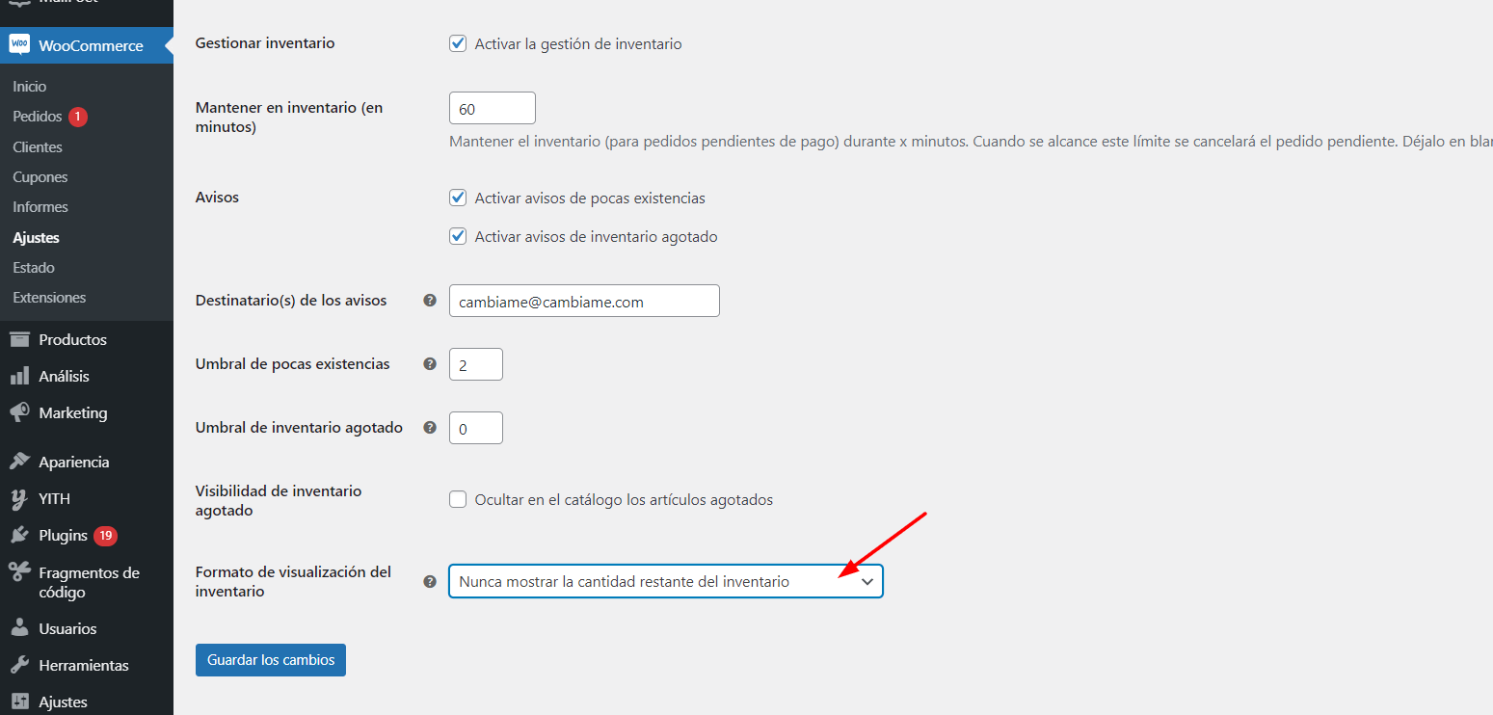Click the Apariencia paintbrush icon
This screenshot has height=715, width=1493.
coord(19,462)
